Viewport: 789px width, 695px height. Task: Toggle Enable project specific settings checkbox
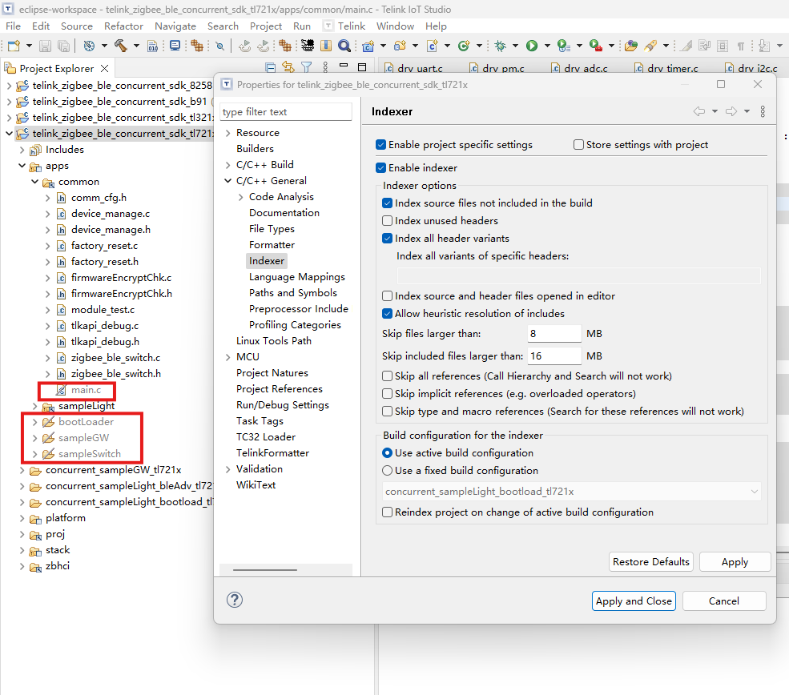click(x=381, y=145)
